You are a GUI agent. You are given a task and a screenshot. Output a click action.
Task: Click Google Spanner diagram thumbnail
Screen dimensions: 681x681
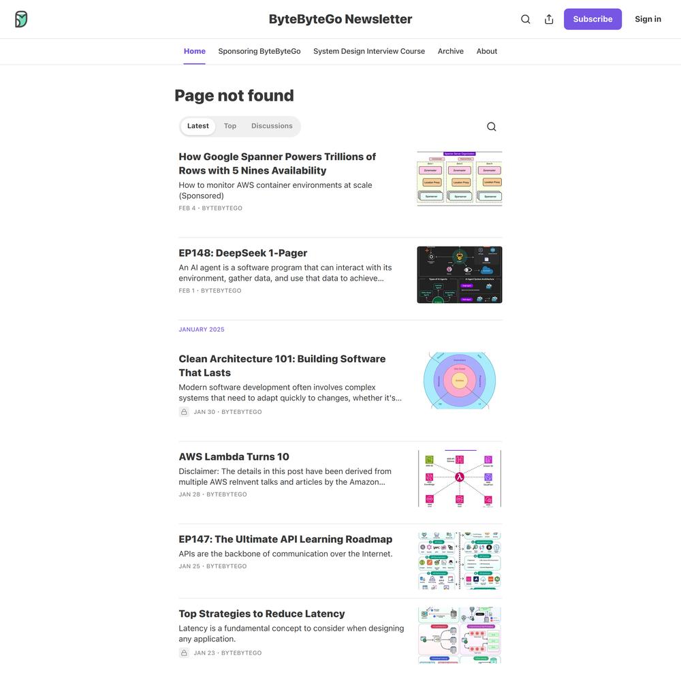coord(460,178)
